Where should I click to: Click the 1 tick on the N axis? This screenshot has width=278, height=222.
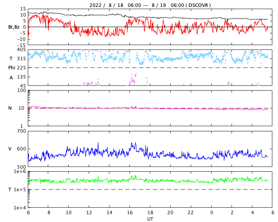click(x=22, y=126)
